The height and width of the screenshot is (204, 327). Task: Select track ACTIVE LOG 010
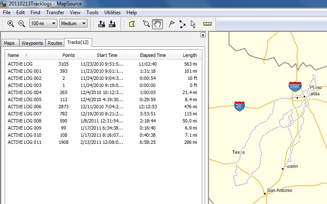pos(103,135)
